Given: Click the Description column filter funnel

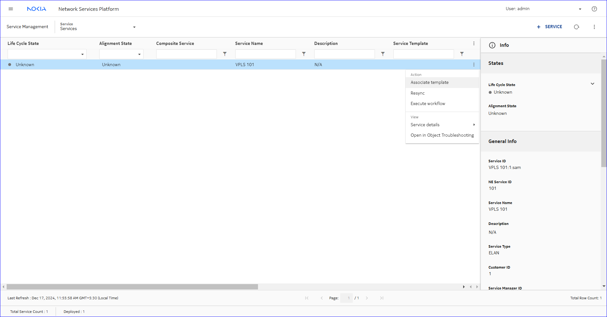Looking at the screenshot, I should pyautogui.click(x=383, y=54).
